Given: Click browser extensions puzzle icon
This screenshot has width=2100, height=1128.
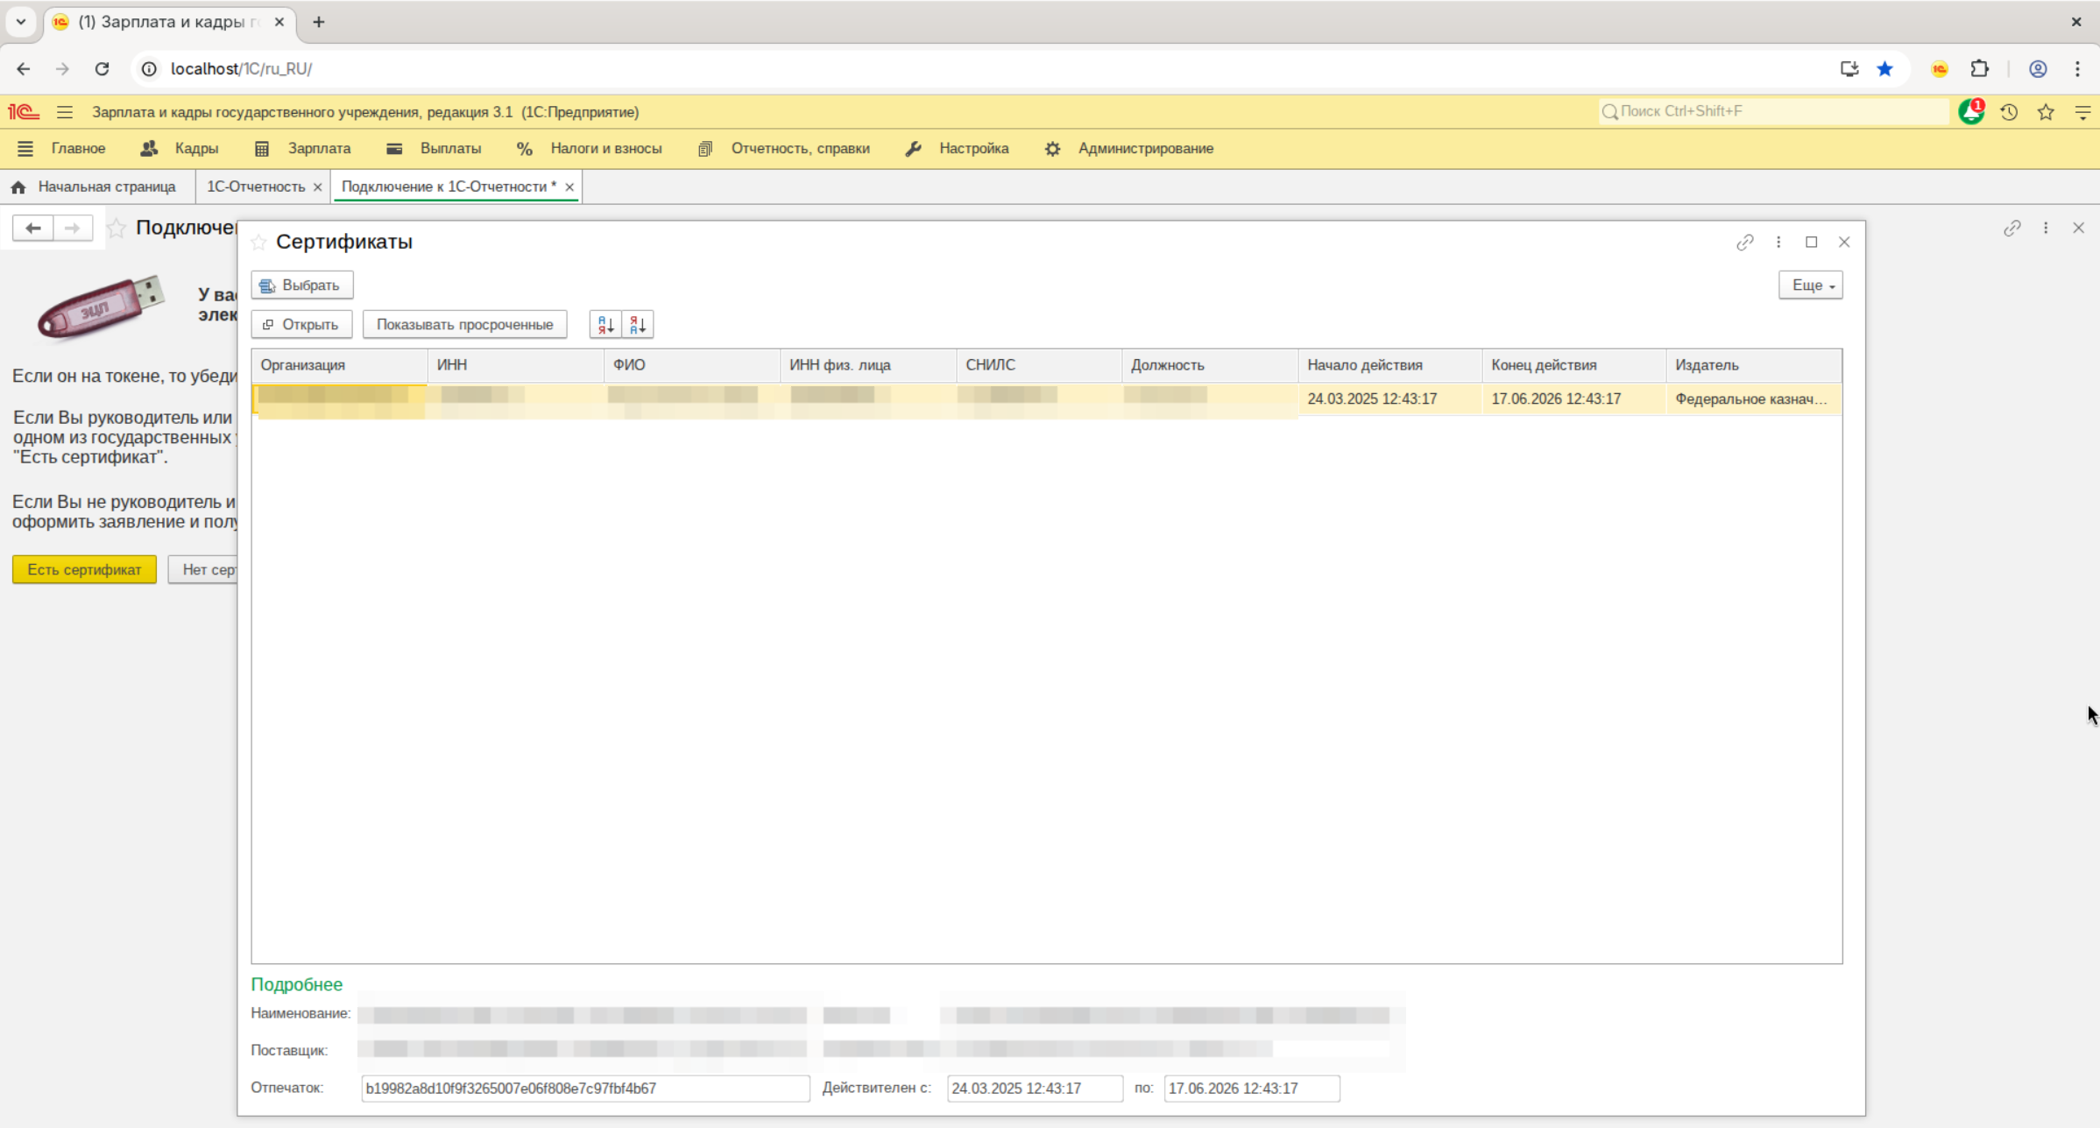Looking at the screenshot, I should coord(1979,69).
